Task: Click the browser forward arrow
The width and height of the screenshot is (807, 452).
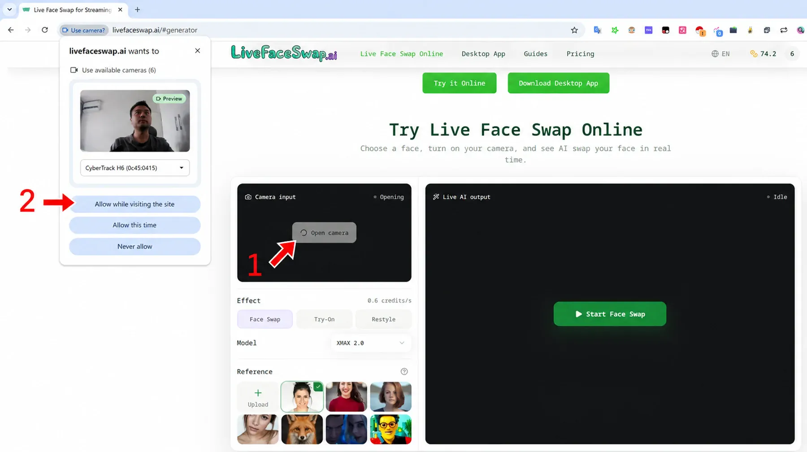Action: pos(28,30)
